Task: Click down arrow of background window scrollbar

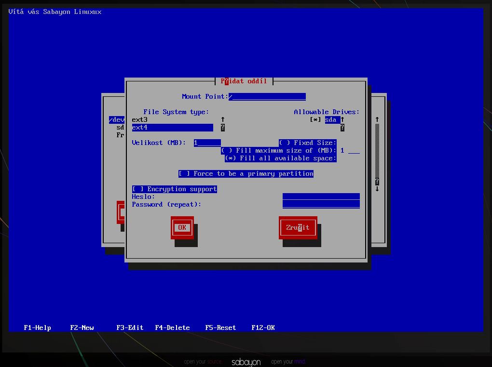Action: [377, 189]
